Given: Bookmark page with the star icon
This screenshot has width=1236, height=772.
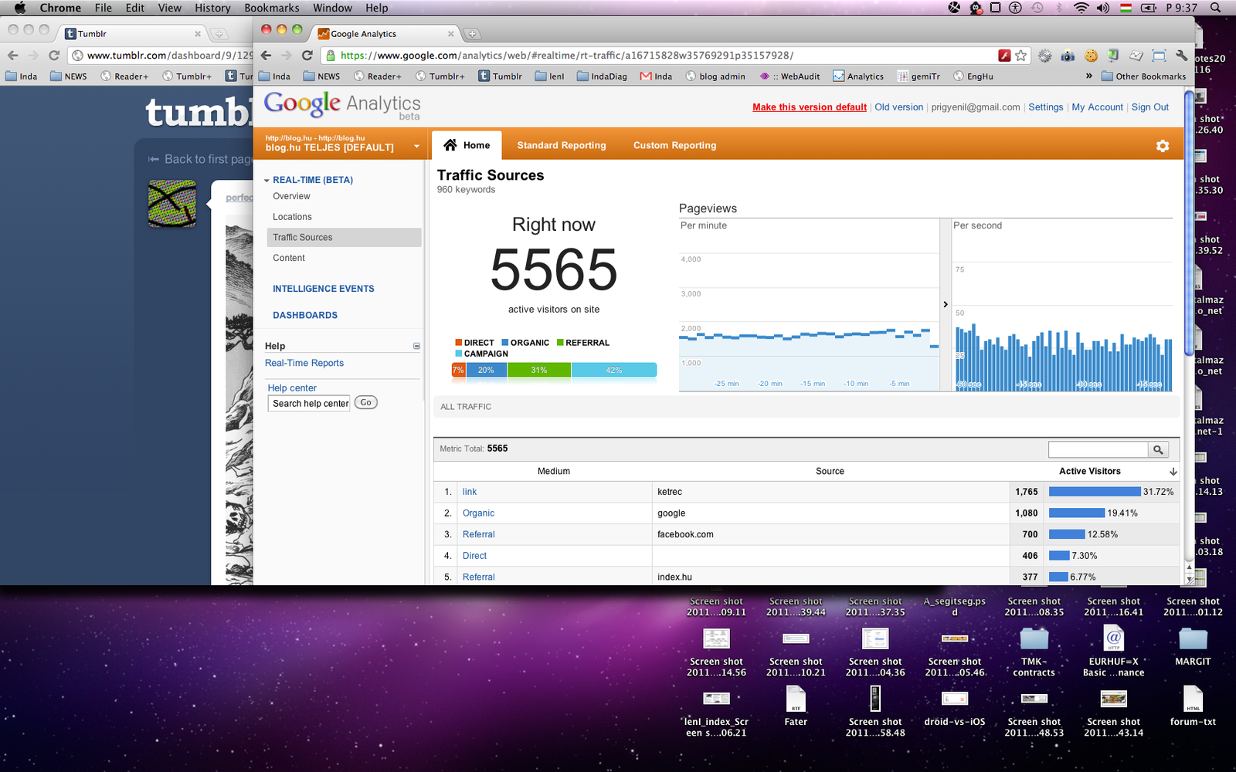Looking at the screenshot, I should [x=1020, y=56].
